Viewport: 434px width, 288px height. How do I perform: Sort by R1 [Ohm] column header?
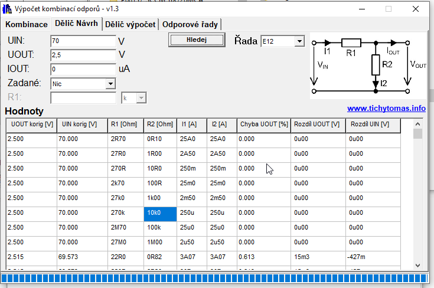click(x=125, y=125)
